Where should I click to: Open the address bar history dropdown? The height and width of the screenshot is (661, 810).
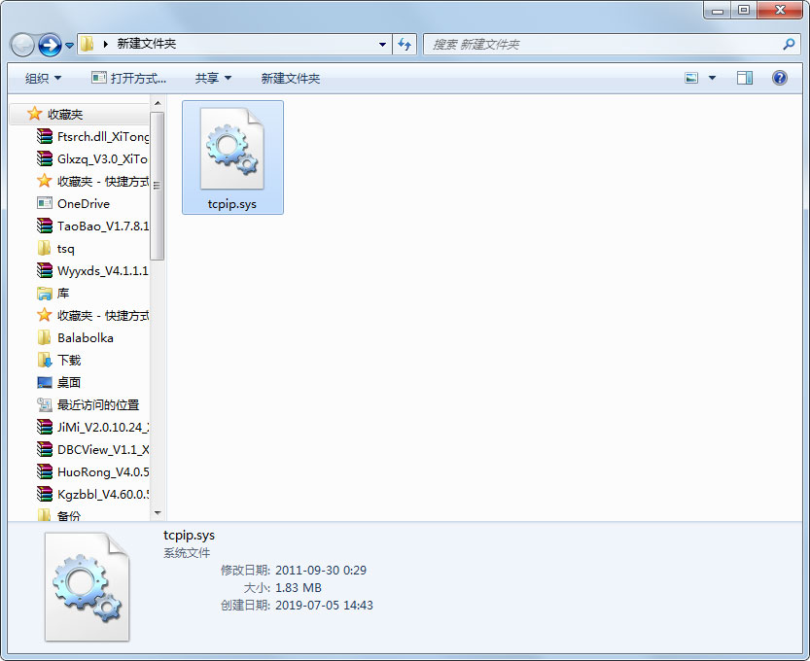click(x=383, y=44)
